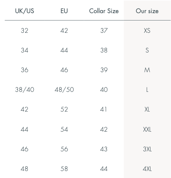The height and width of the screenshot is (178, 171).
Task: Click the XXL size cell
Action: point(147,129)
